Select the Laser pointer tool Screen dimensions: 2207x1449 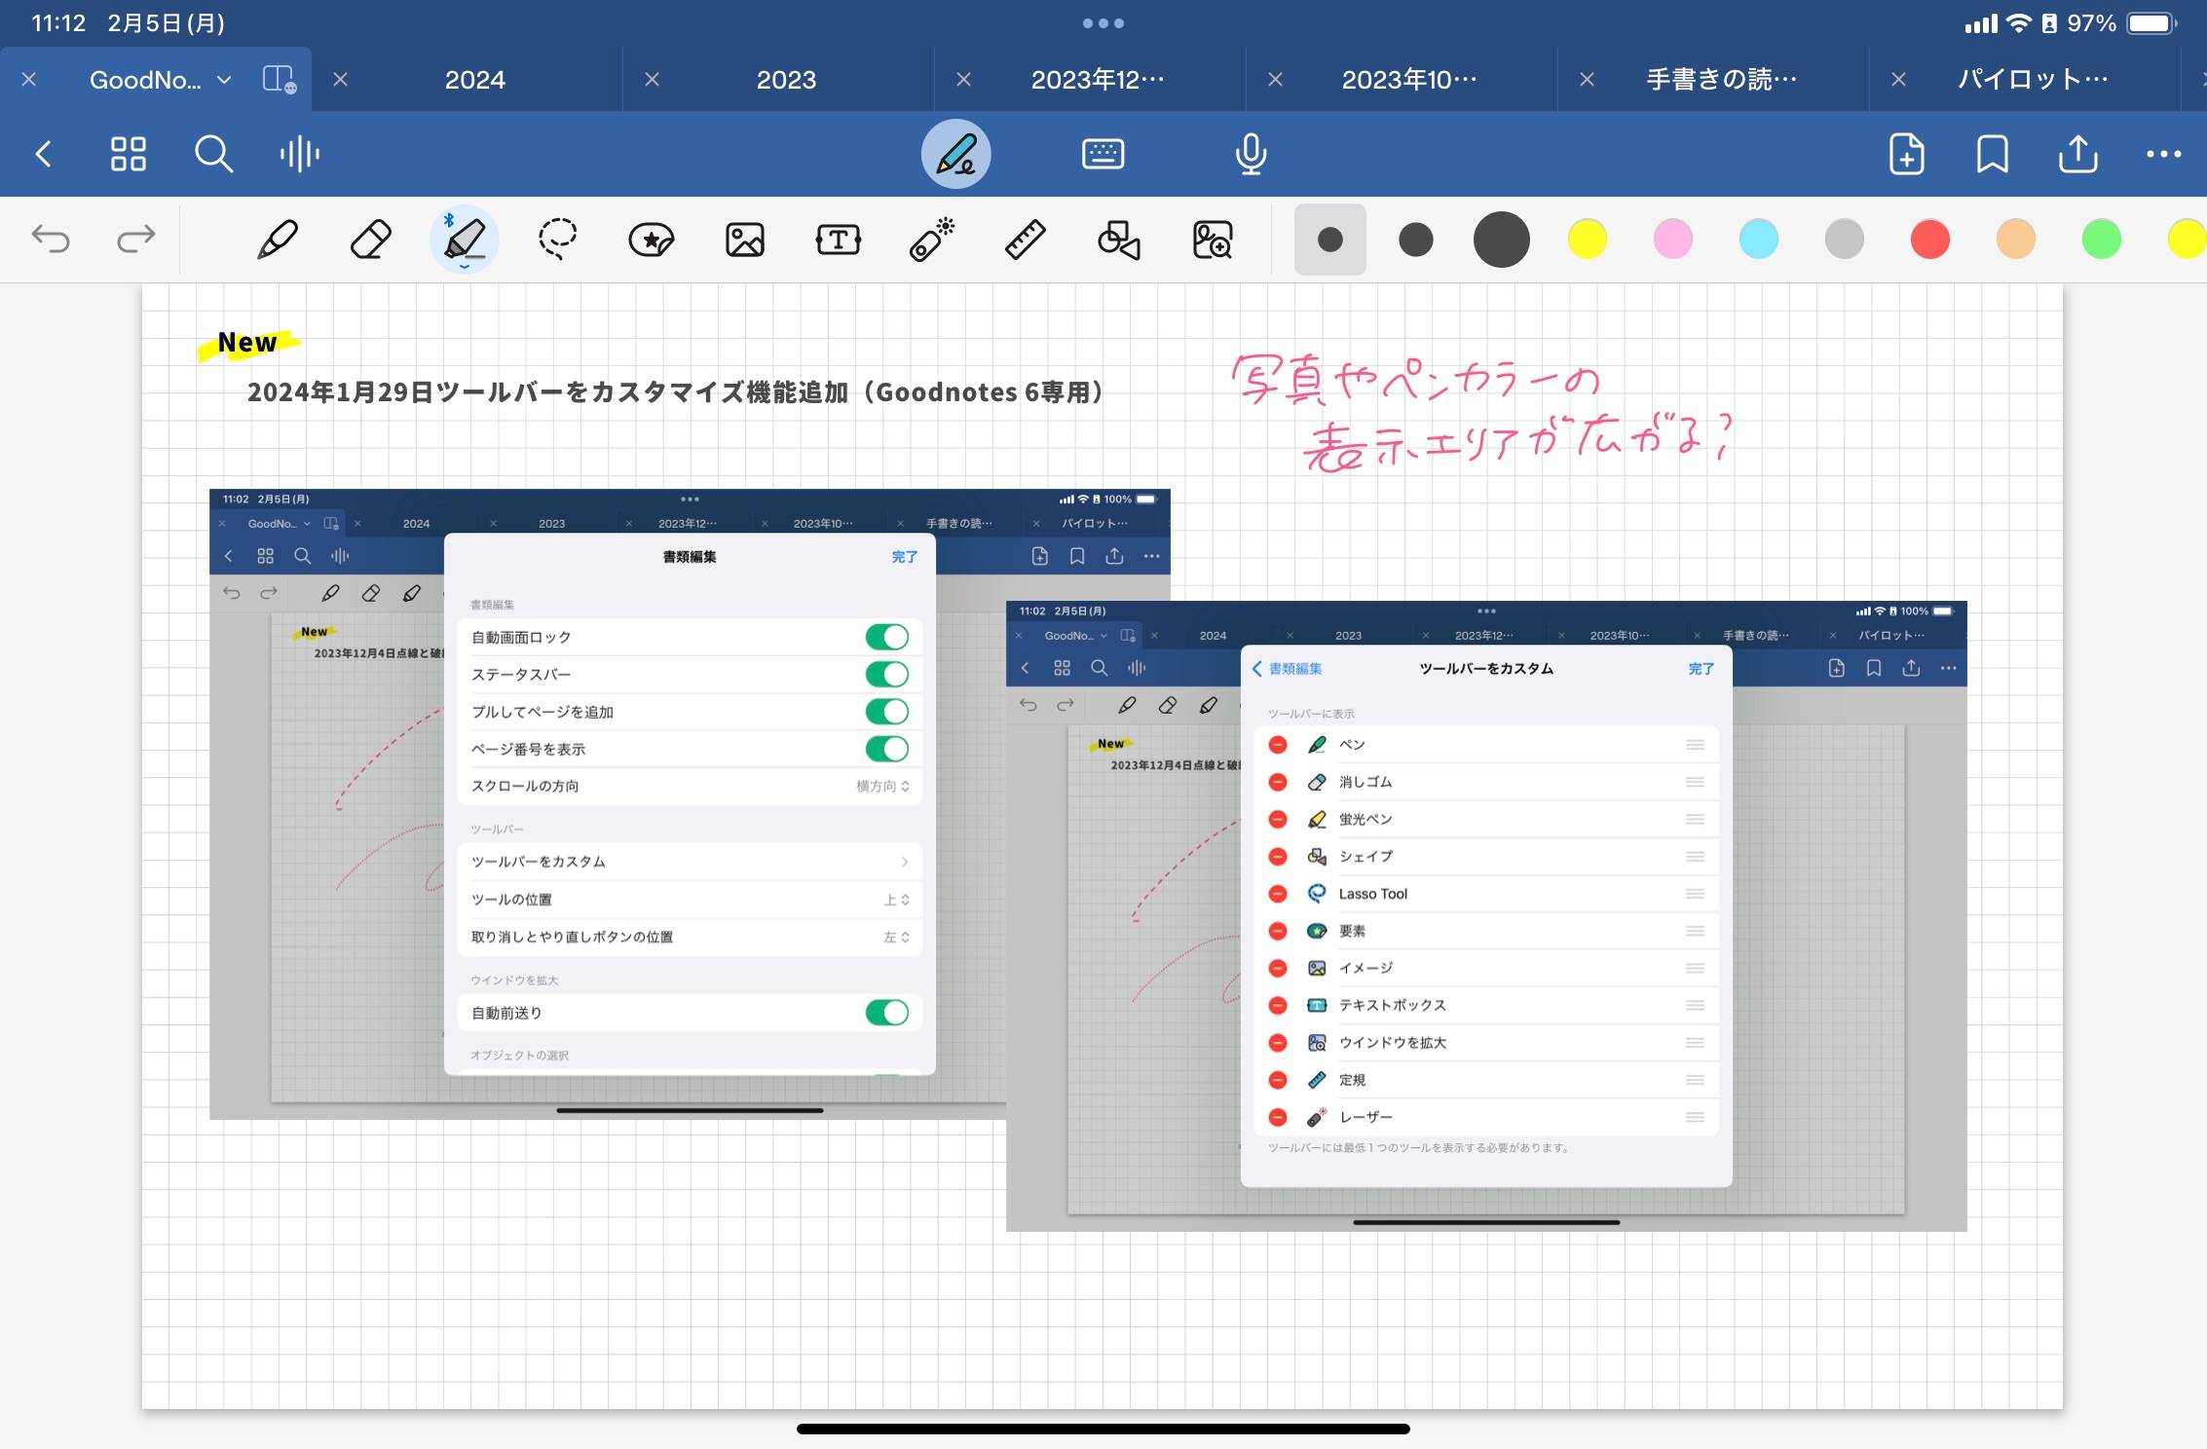[932, 240]
